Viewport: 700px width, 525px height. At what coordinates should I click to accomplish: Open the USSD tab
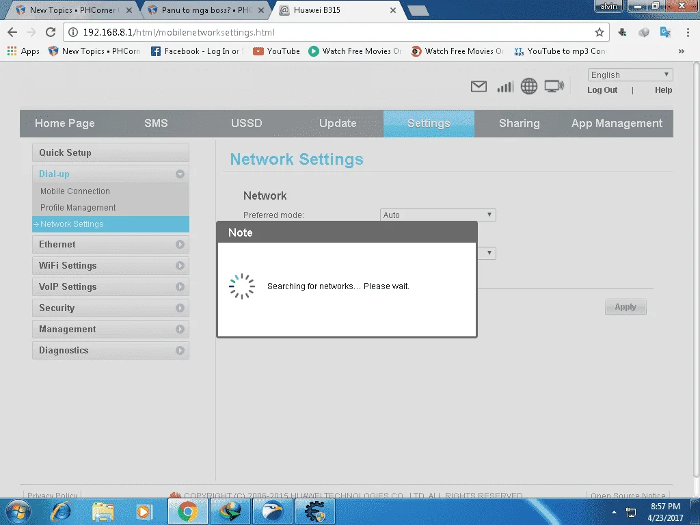pyautogui.click(x=246, y=123)
